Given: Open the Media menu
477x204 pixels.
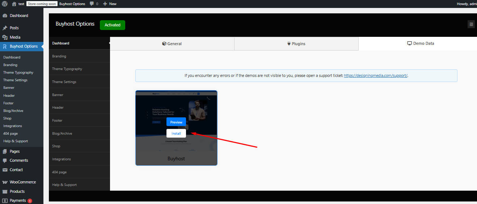Looking at the screenshot, I should click(22, 37).
